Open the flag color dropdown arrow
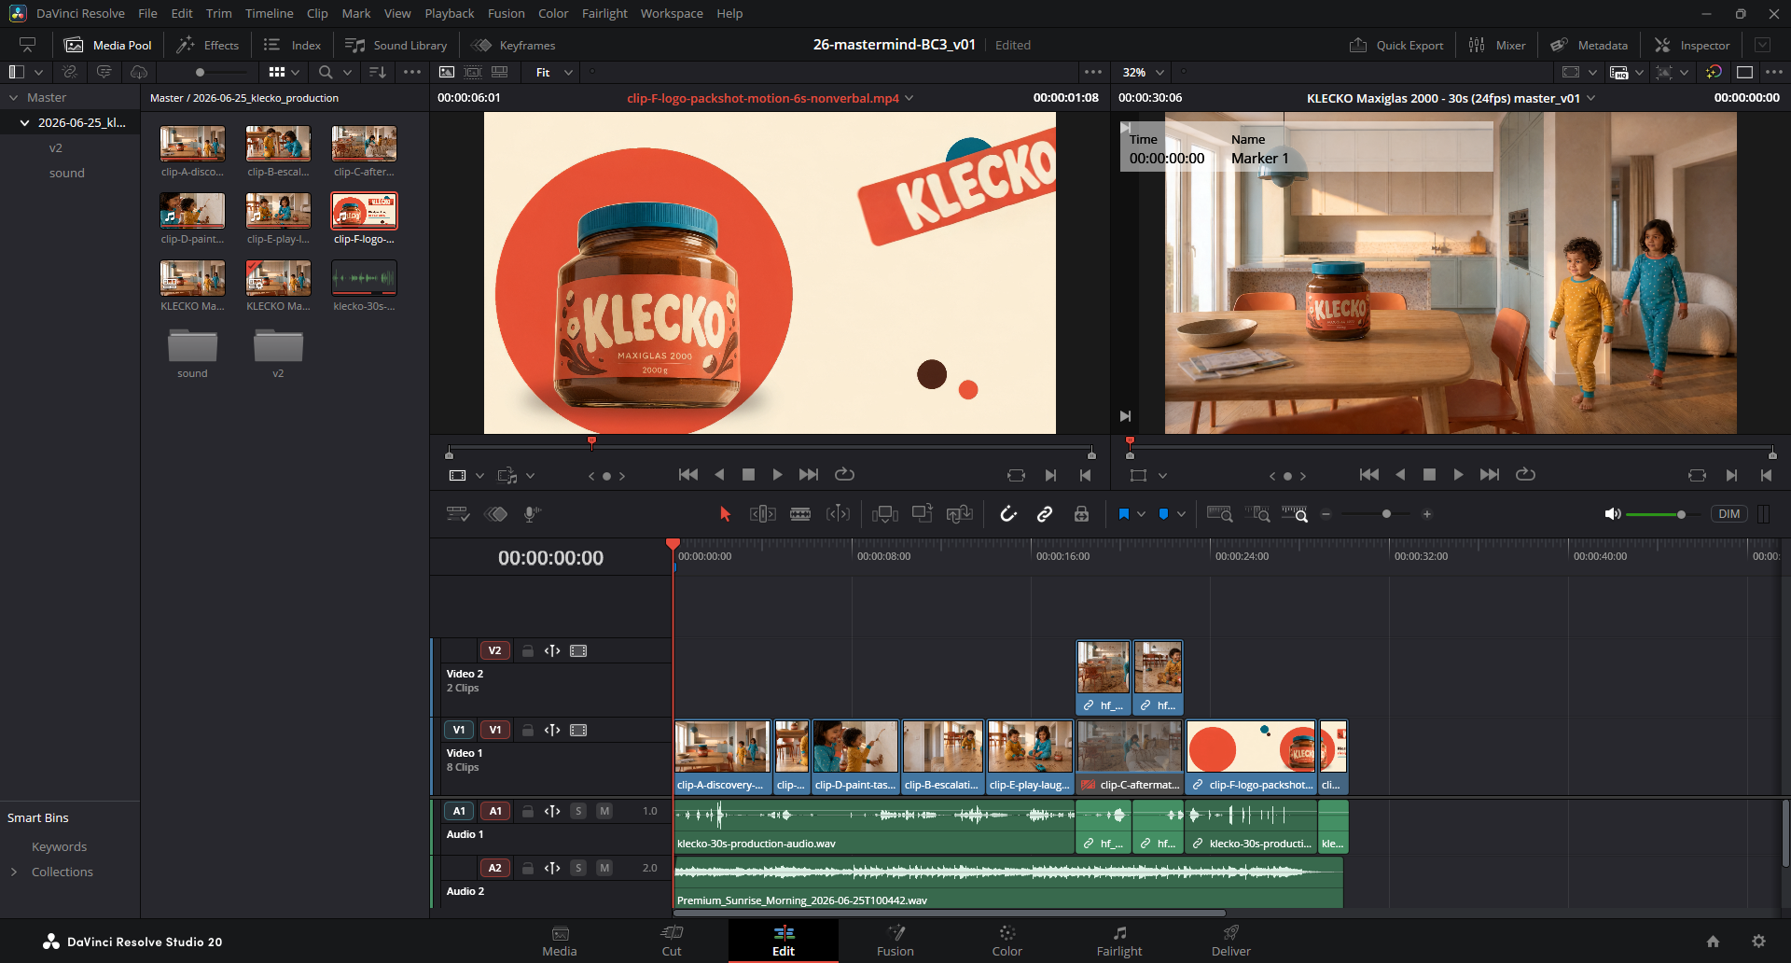1791x963 pixels. coord(1141,514)
